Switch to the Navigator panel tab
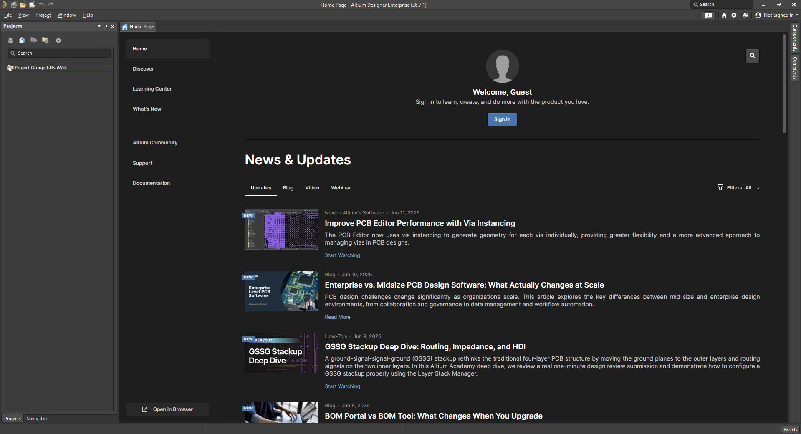Screen dimensions: 801x434 (x=37, y=419)
